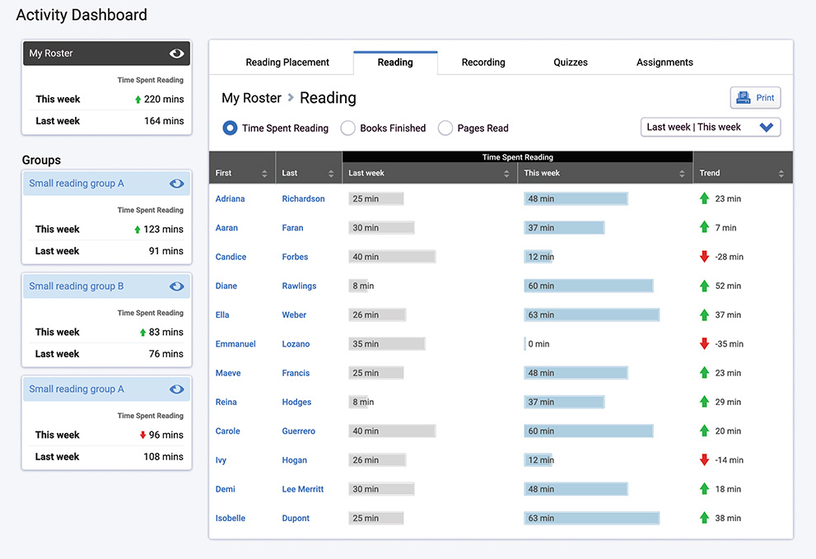Open the Recording tab

pos(483,62)
